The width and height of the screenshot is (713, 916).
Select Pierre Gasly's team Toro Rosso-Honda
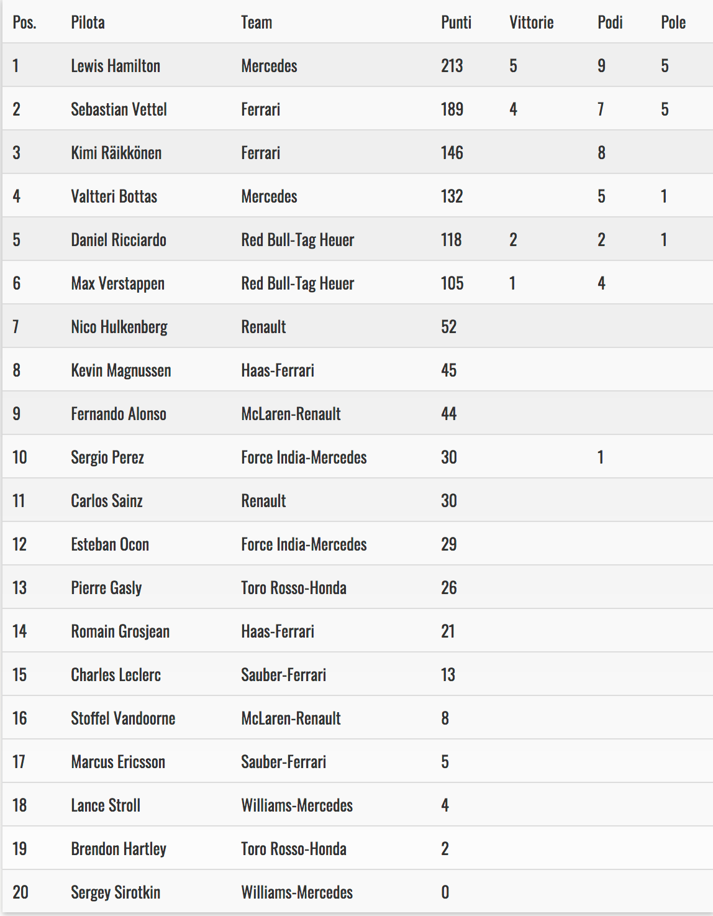(x=294, y=588)
